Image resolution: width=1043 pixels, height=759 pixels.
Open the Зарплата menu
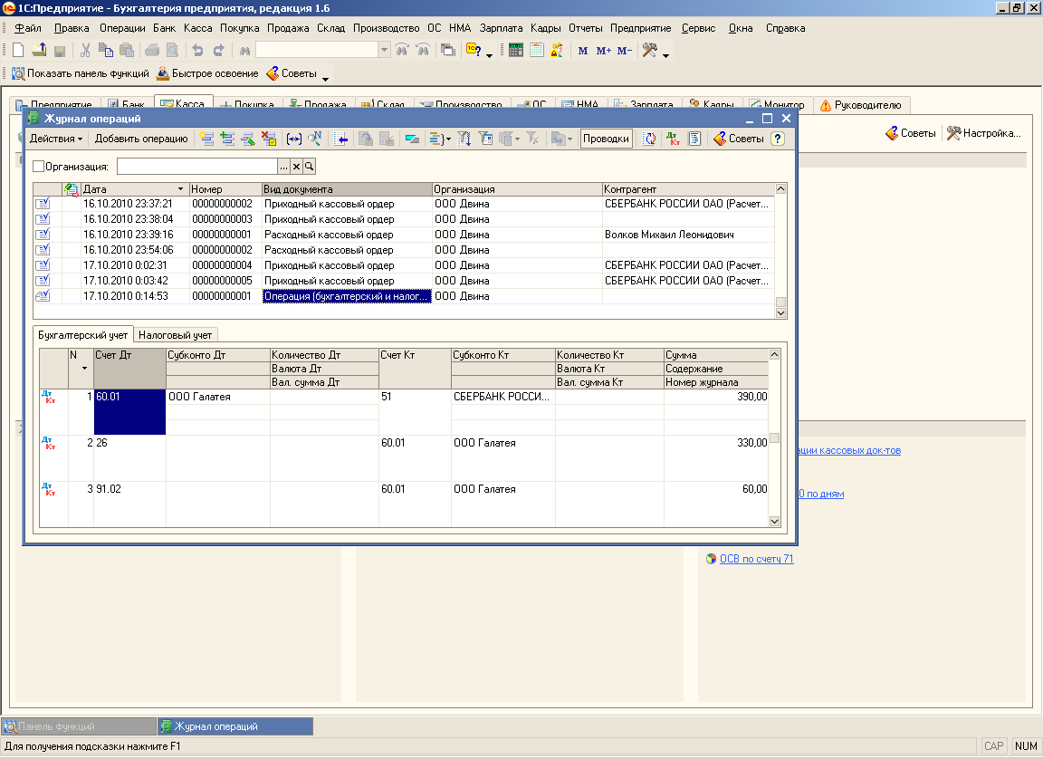click(501, 28)
